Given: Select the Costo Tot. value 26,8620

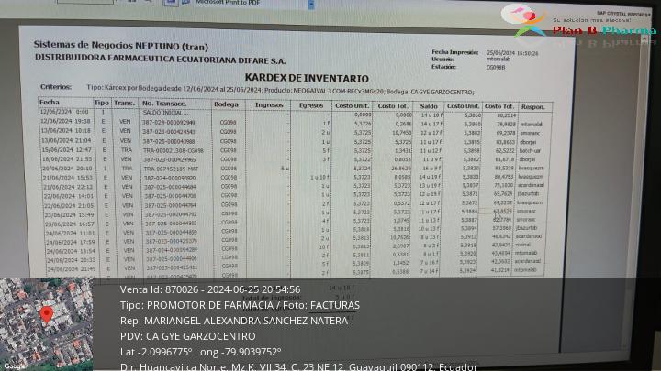Looking at the screenshot, I should pos(402,169).
